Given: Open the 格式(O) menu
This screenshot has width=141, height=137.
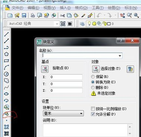Looking at the screenshot, I should click(81, 8).
